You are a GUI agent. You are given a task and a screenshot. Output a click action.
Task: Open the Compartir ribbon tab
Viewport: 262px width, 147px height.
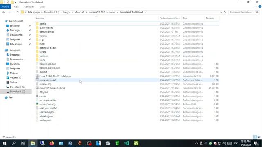[29, 7]
